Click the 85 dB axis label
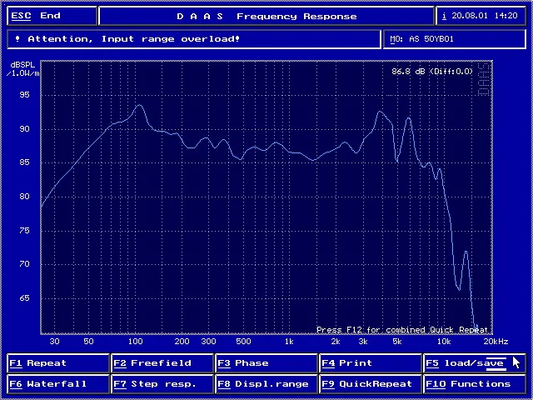This screenshot has height=400, width=533. click(x=25, y=162)
